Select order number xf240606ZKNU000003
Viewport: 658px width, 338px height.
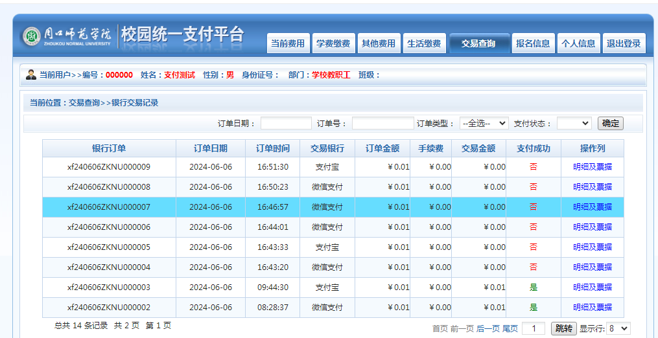tap(109, 287)
